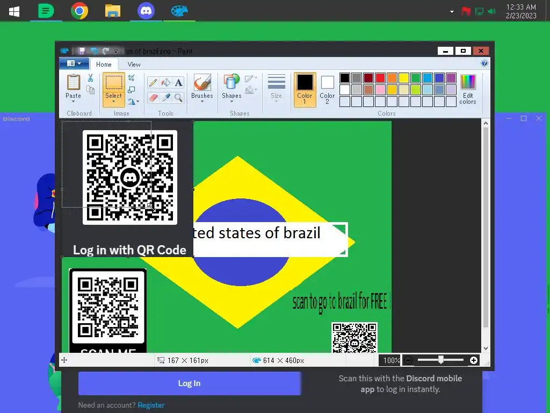Click the Shapes gallery icon
The image size is (550, 413).
coord(231,82)
